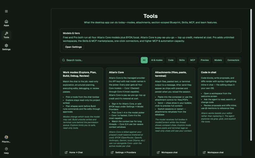The image size is (255, 158).
Task: Switch to the MCP filter
Action: point(193,60)
